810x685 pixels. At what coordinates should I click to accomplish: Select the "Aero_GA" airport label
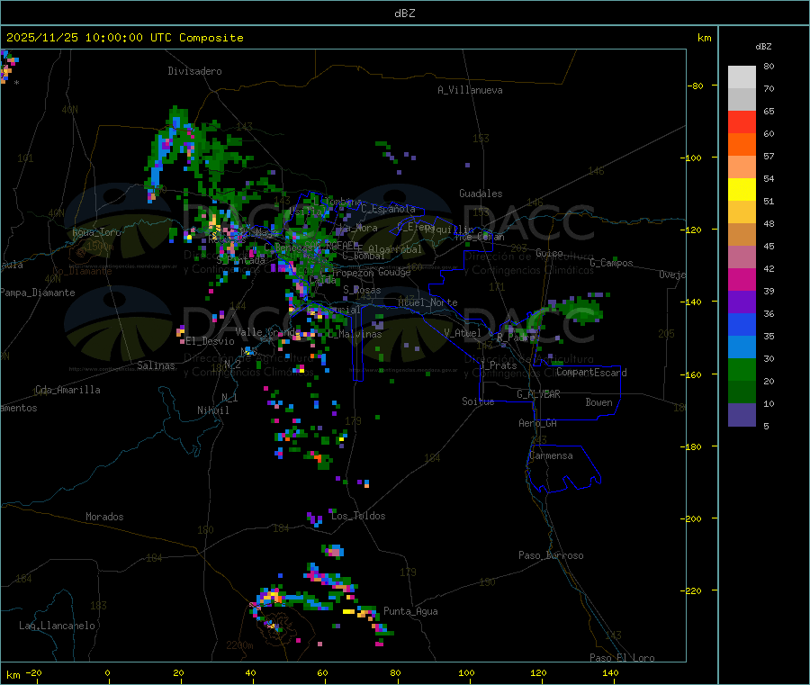tap(538, 423)
